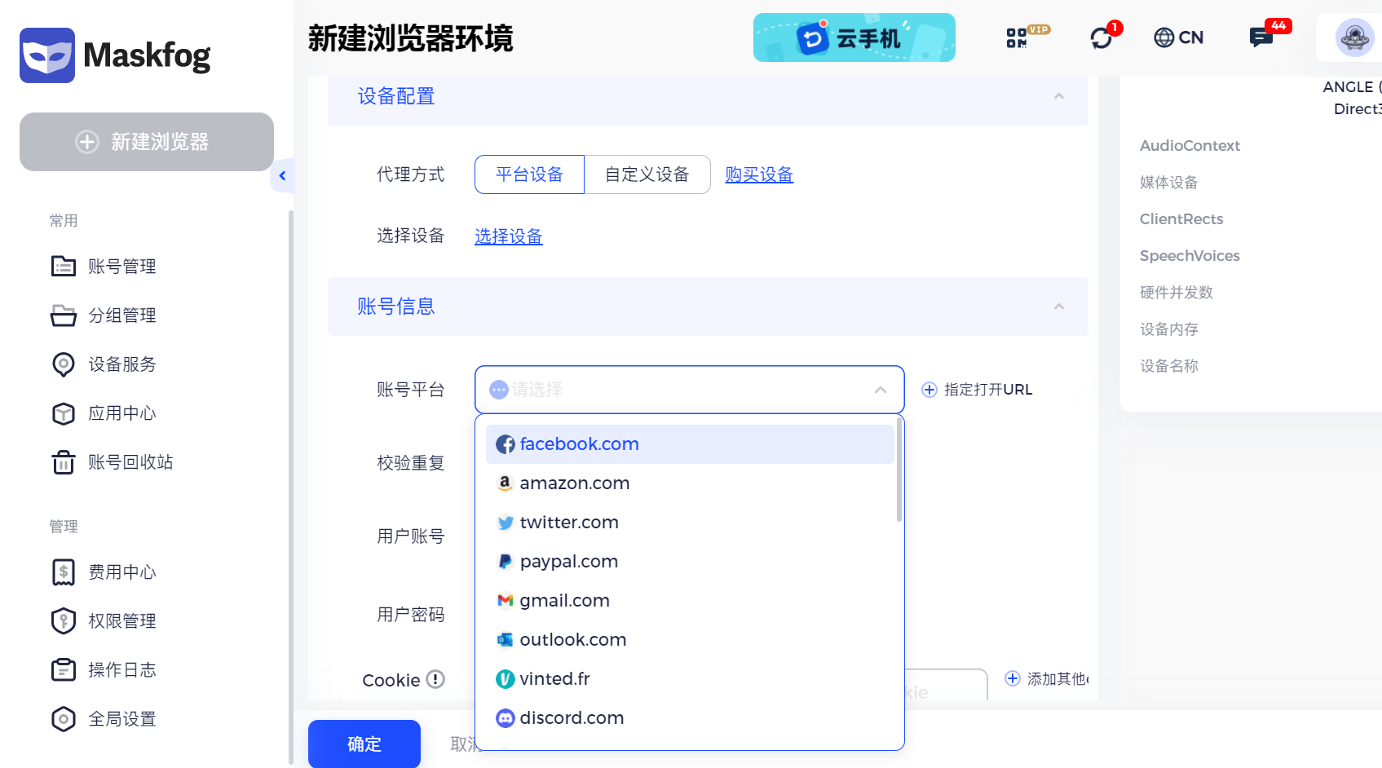This screenshot has width=1382, height=768.
Task: Click the sync refresh icon with badge
Action: pyautogui.click(x=1103, y=37)
